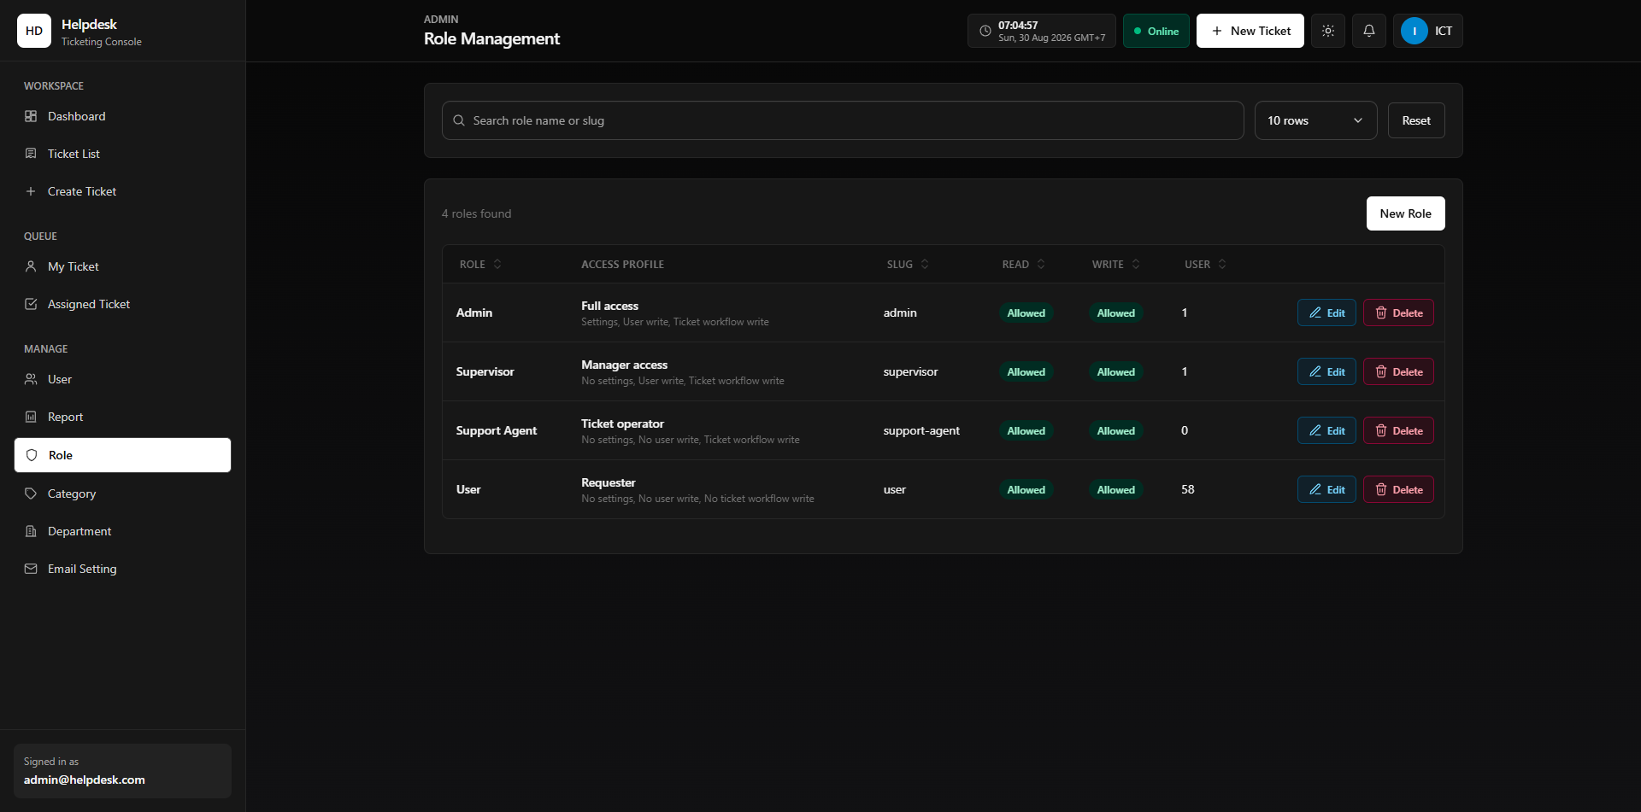Reset the role search filters

(x=1416, y=120)
